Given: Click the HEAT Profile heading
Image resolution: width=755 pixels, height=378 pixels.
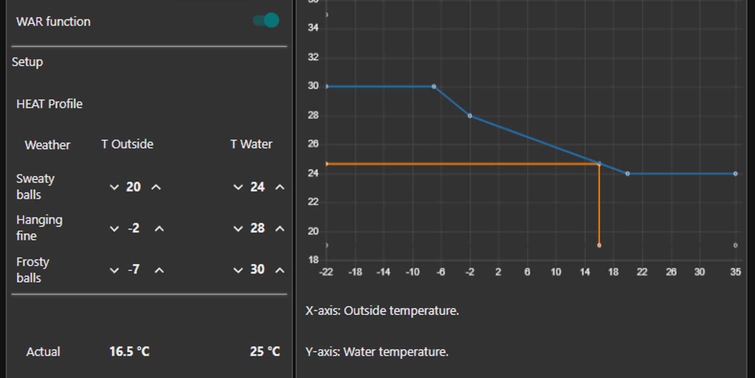Looking at the screenshot, I should [x=49, y=104].
